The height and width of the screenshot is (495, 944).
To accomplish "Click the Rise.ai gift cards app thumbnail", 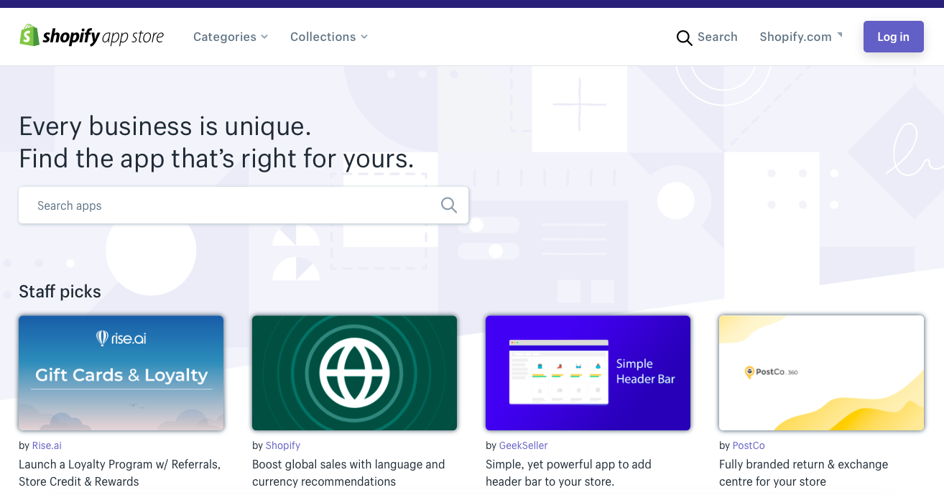I will point(121,372).
